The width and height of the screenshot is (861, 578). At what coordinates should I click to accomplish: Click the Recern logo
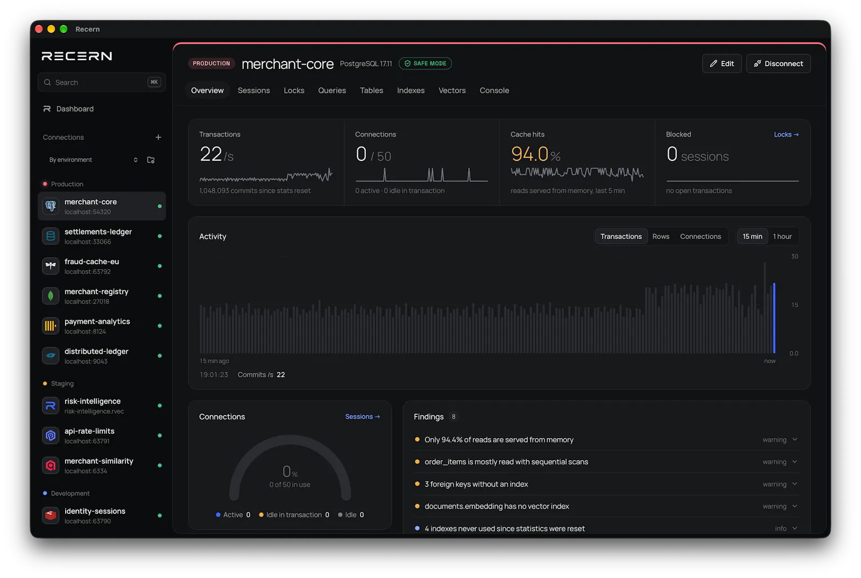point(77,56)
